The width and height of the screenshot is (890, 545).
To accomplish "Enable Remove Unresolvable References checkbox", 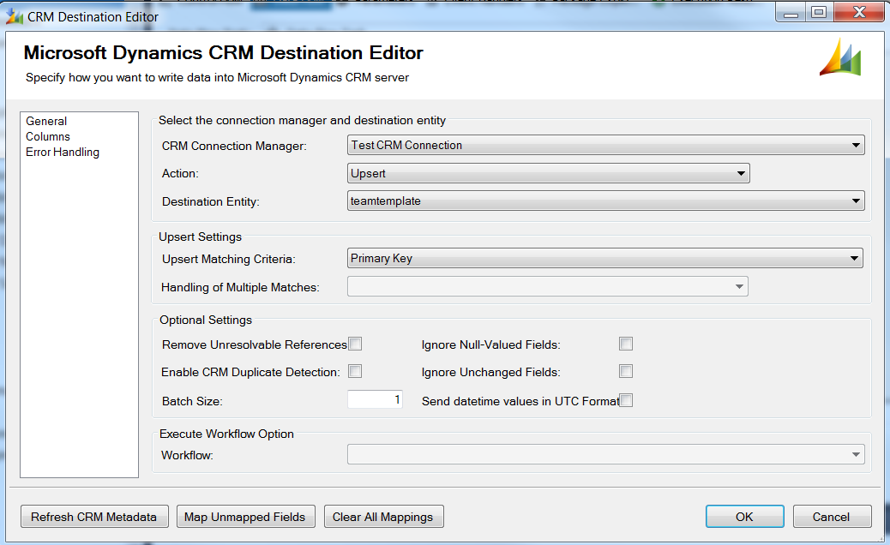I will [x=355, y=344].
